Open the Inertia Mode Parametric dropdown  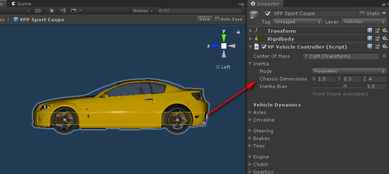point(349,71)
